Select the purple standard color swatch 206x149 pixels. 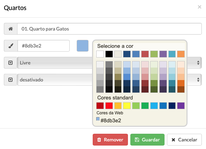[x=181, y=106]
